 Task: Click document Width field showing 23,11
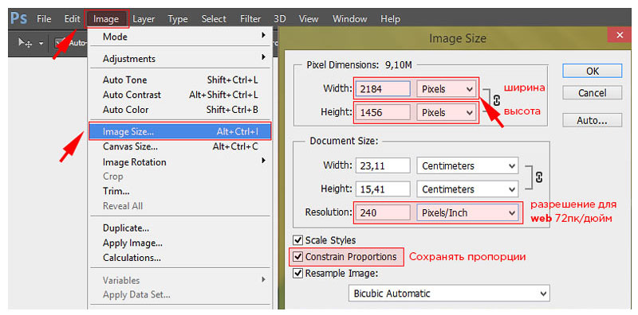383,165
